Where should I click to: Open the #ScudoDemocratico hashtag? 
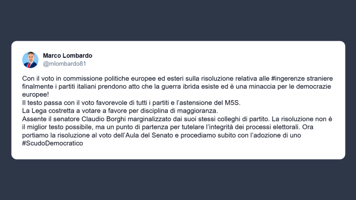pos(53,144)
